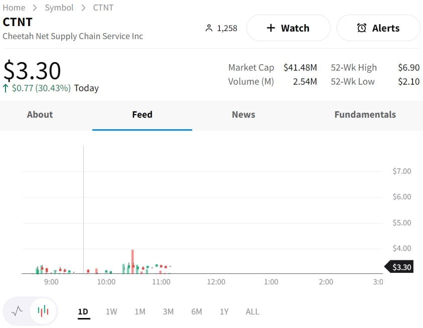Click the alarm clock Alerts icon
The image size is (423, 328).
coord(361,28)
